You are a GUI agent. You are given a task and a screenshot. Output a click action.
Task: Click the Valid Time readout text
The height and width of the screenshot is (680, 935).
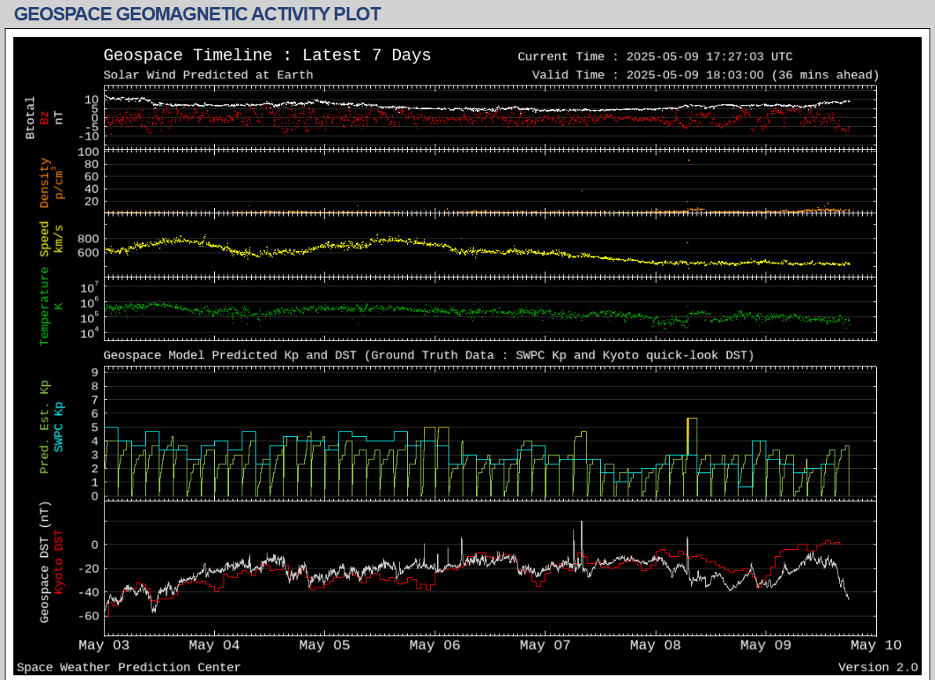(704, 75)
